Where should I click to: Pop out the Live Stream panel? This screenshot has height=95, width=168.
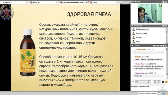coord(166,2)
